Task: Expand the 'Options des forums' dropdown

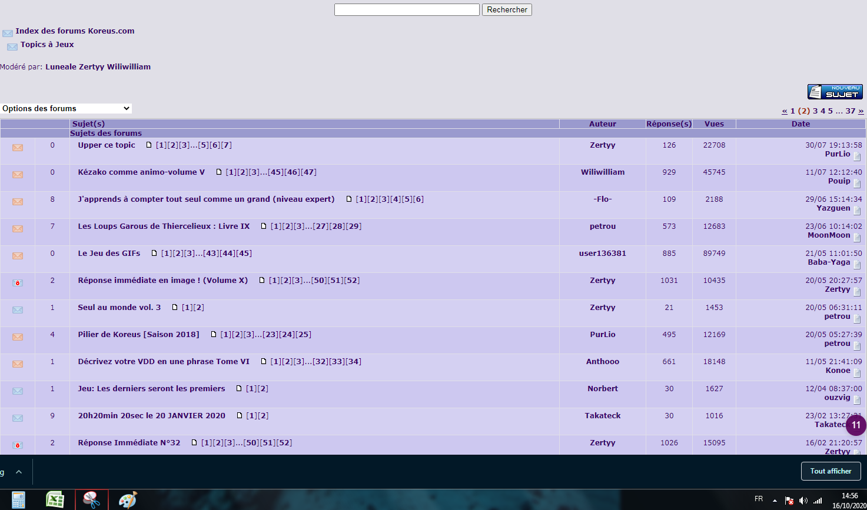Action: click(x=66, y=108)
